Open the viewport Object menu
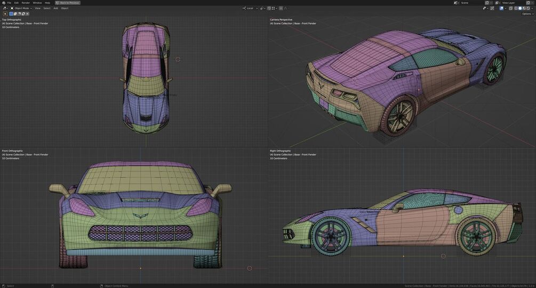The image size is (536, 288). pyautogui.click(x=65, y=8)
